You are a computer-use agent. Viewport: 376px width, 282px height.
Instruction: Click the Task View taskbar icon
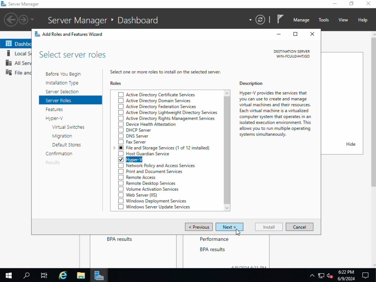pyautogui.click(x=44, y=275)
